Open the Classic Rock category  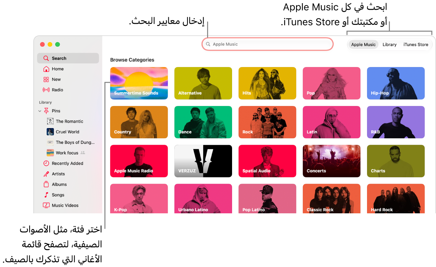(332, 199)
